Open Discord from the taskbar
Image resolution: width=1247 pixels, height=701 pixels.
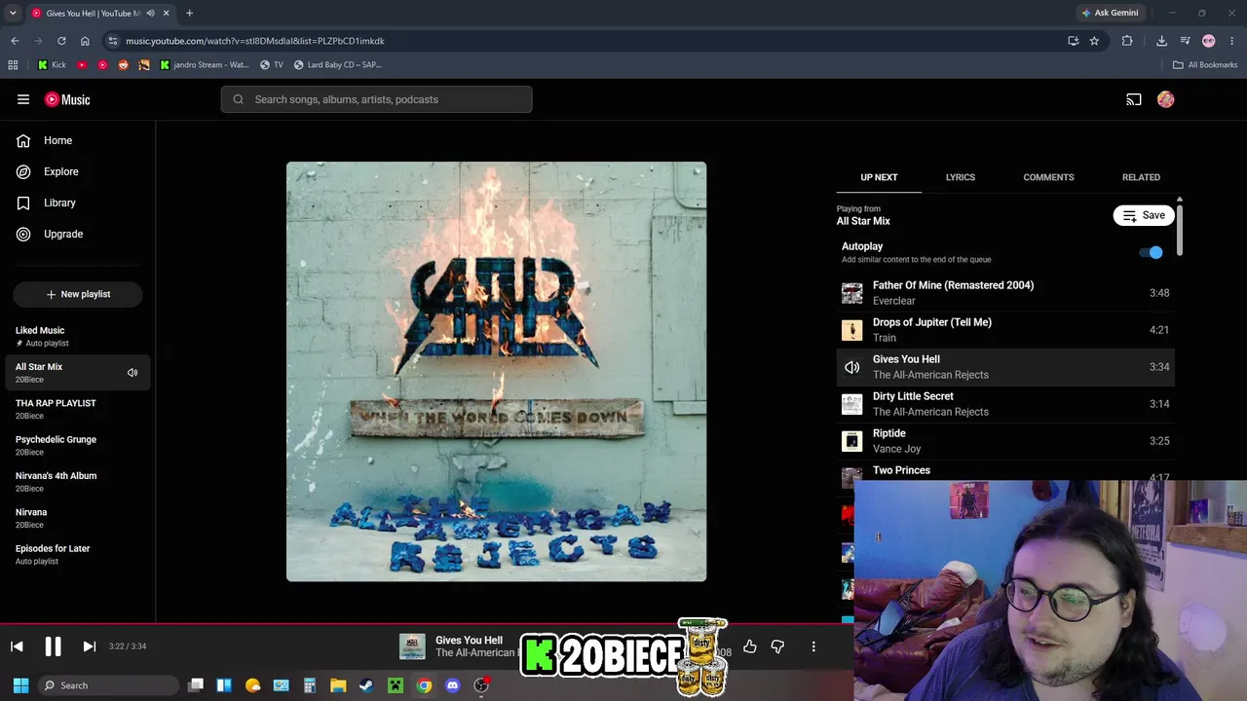click(x=452, y=685)
